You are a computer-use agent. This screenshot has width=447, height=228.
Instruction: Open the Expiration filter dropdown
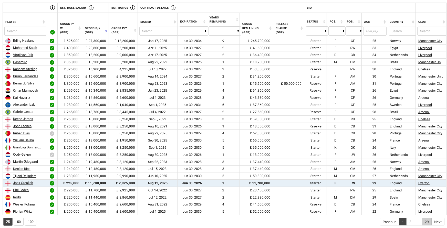(193, 31)
